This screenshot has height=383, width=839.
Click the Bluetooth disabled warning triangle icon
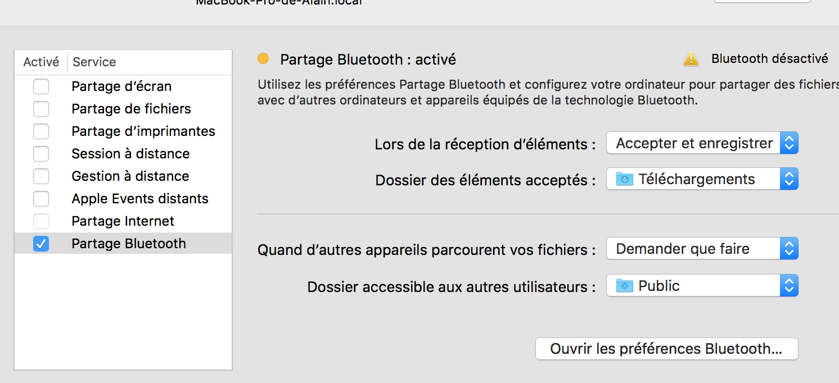pyautogui.click(x=691, y=59)
